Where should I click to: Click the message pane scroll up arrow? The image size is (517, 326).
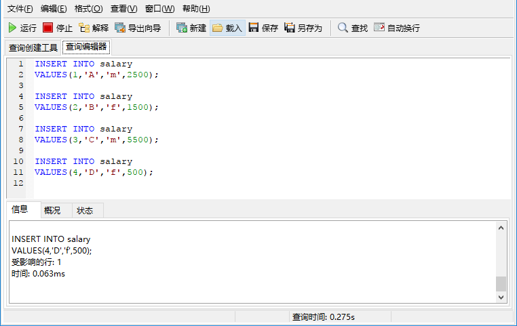pyautogui.click(x=501, y=228)
